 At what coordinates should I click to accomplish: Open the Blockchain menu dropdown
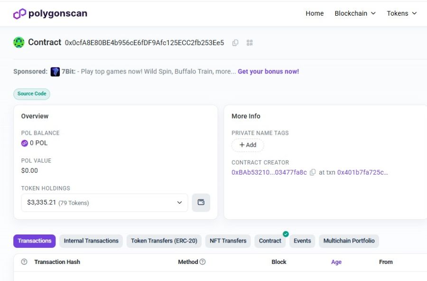click(355, 13)
